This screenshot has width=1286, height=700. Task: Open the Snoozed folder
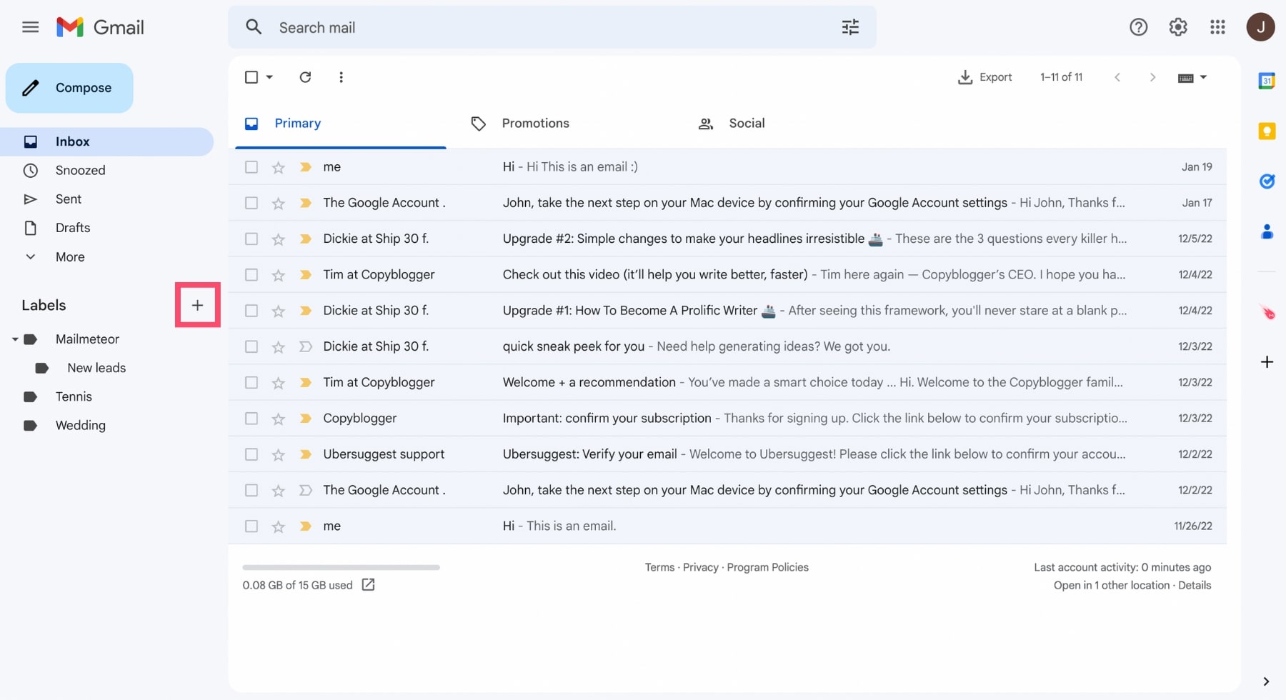click(x=107, y=170)
